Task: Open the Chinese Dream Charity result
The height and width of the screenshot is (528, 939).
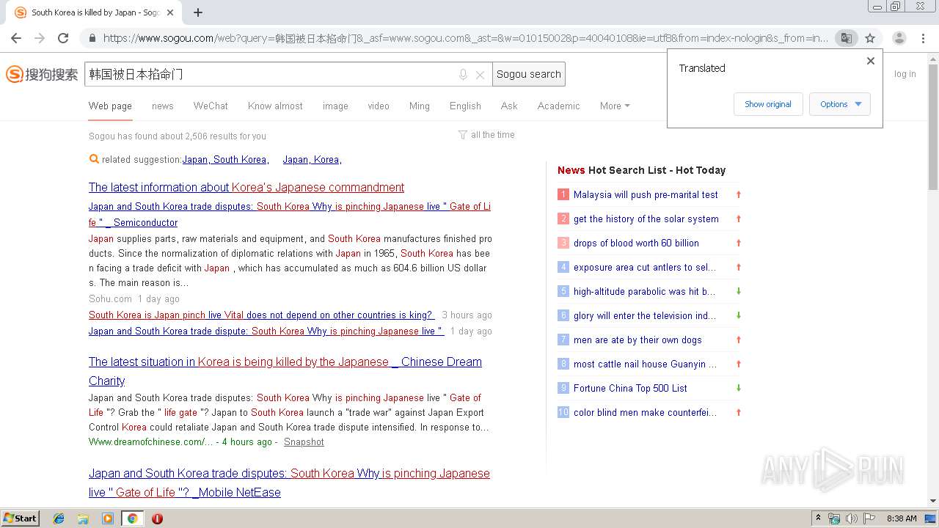Action: pos(285,371)
